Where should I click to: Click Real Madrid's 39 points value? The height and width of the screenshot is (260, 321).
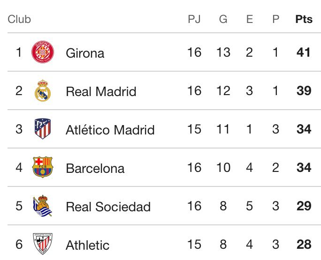[304, 90]
